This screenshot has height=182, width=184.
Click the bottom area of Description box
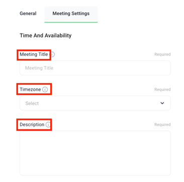pyautogui.click(x=95, y=169)
